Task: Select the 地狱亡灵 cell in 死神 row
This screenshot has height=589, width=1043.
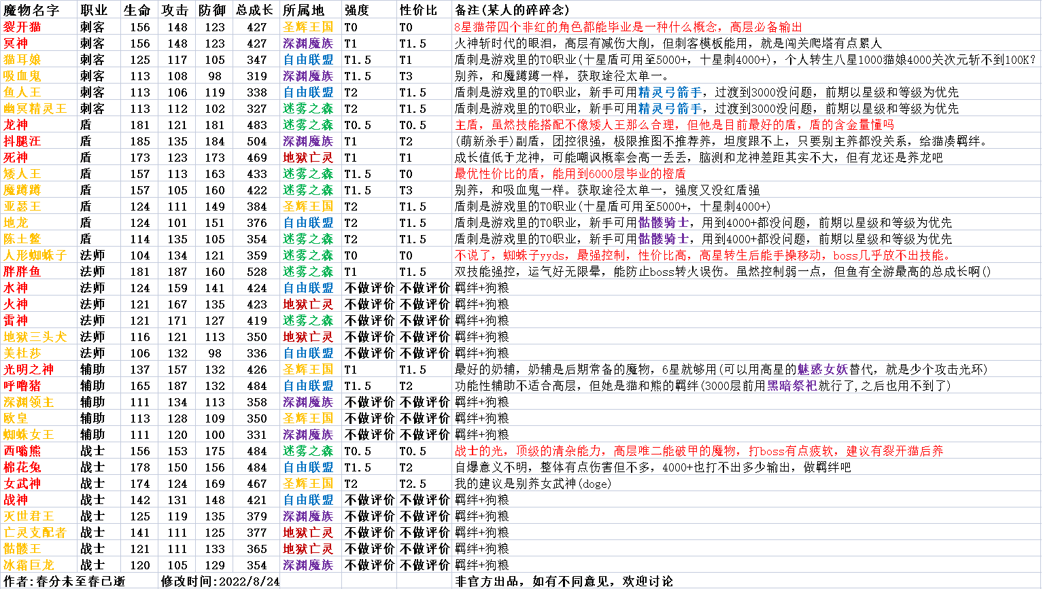Action: tap(309, 158)
